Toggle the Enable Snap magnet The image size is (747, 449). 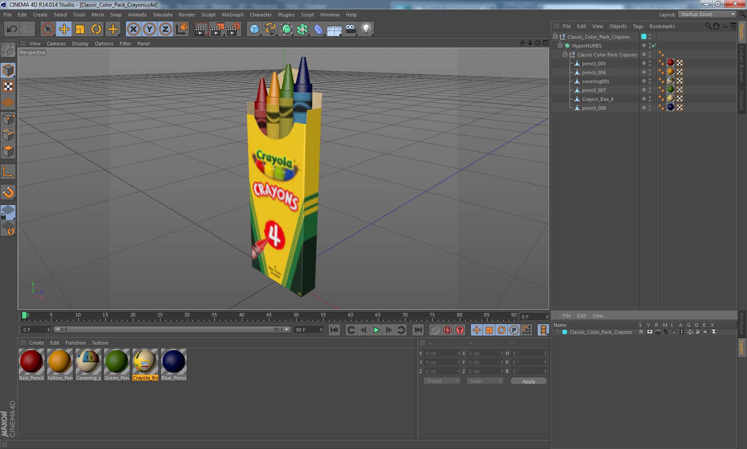pos(8,192)
